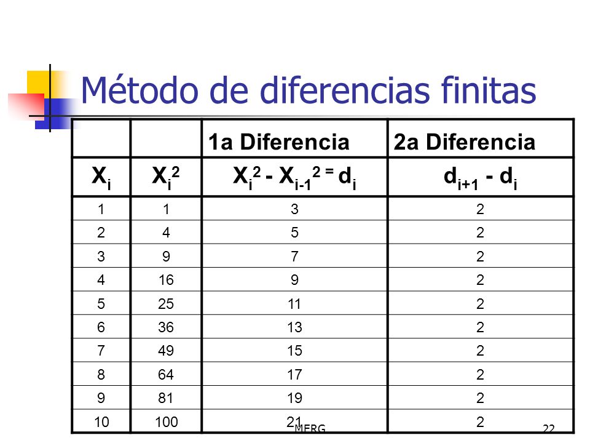590x443 pixels.
Task: Select the '1a Diferencia' header cell
Action: pyautogui.click(x=294, y=138)
